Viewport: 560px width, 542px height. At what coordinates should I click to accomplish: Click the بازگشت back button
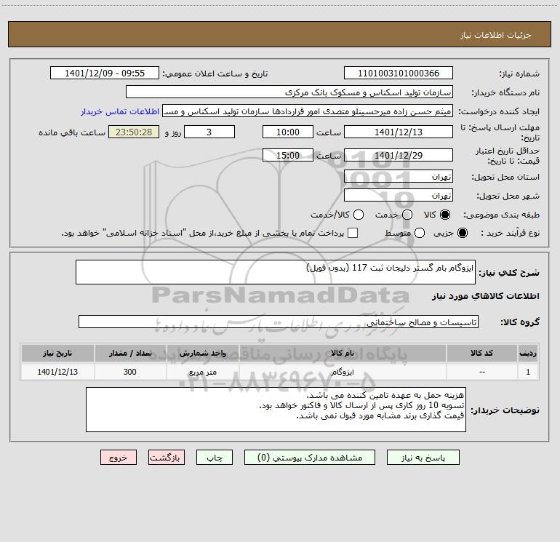(167, 458)
